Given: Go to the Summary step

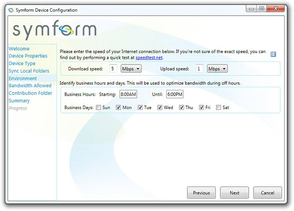Looking at the screenshot, I should 19,101.
